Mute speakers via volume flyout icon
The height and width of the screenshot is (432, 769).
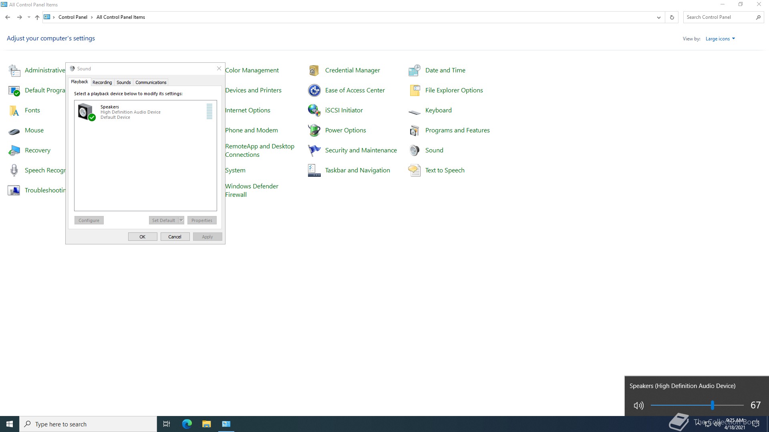638,406
